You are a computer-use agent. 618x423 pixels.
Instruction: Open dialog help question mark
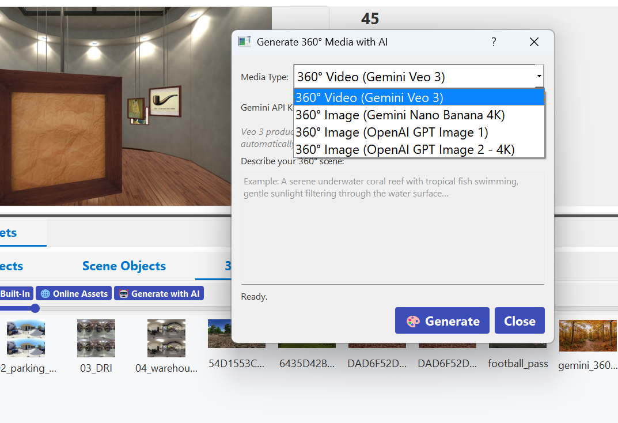tap(494, 42)
